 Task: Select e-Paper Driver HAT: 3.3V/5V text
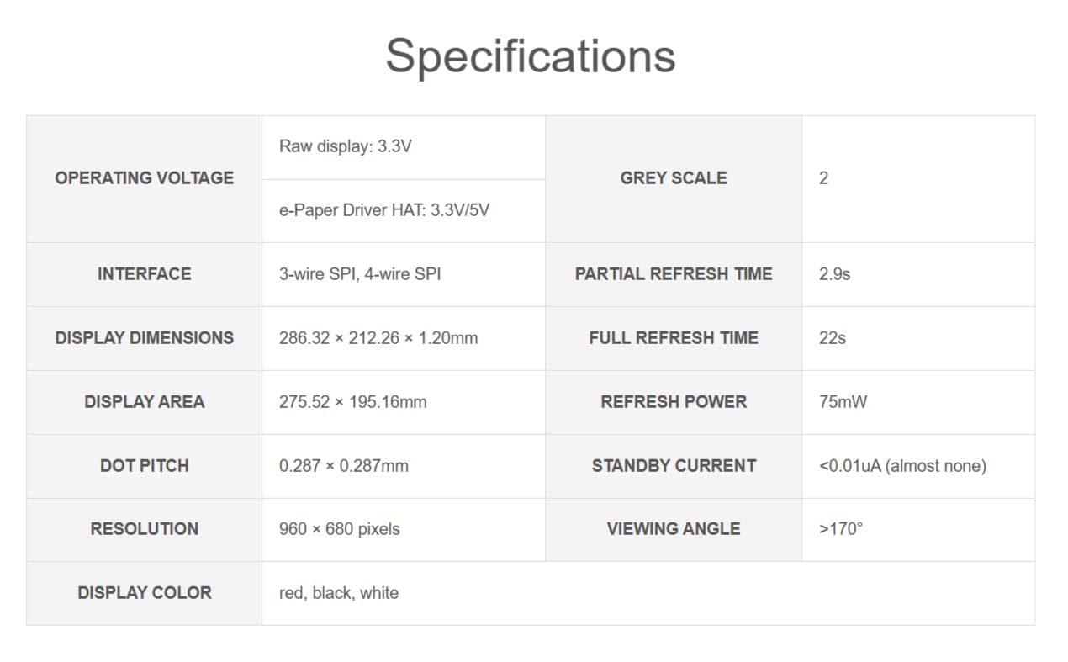coord(384,210)
